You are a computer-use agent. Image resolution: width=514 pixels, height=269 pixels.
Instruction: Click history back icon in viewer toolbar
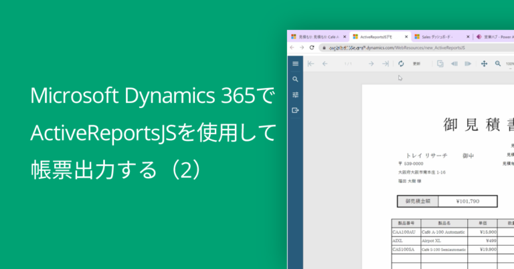point(454,63)
